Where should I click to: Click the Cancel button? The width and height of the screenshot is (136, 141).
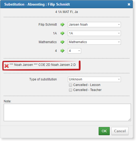coord(120,131)
